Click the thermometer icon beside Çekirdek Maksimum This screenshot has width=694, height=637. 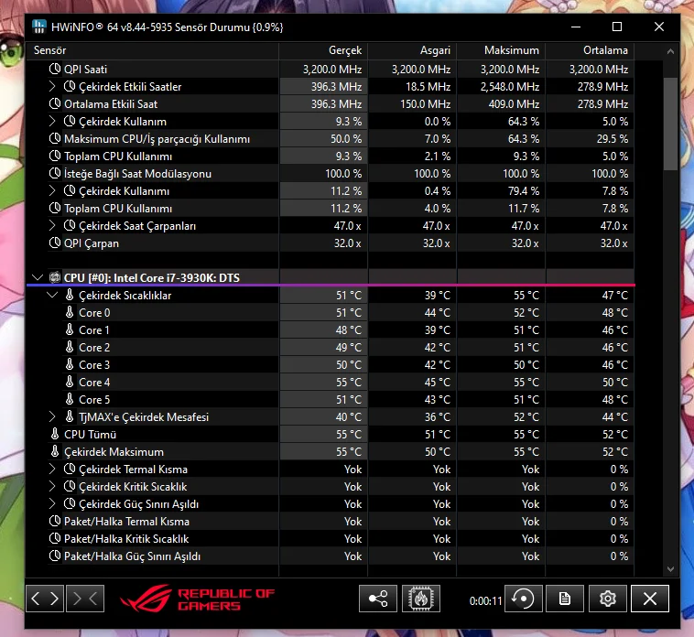pos(54,451)
